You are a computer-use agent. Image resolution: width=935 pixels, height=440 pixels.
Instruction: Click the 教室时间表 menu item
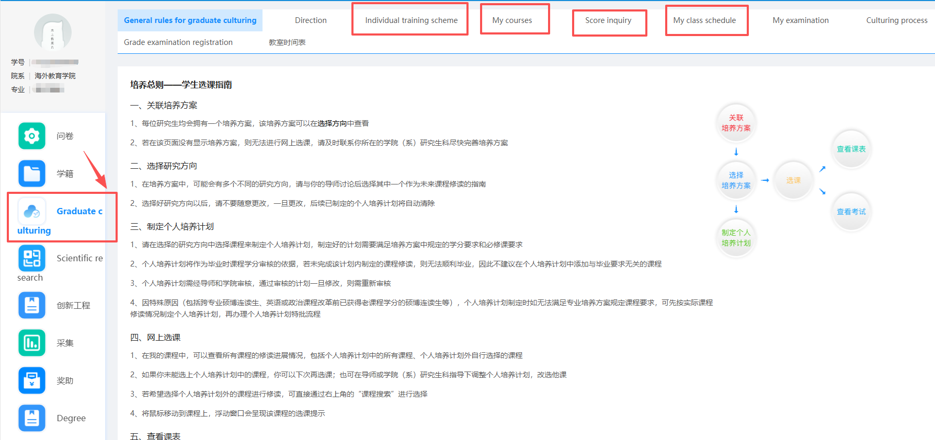(x=287, y=42)
